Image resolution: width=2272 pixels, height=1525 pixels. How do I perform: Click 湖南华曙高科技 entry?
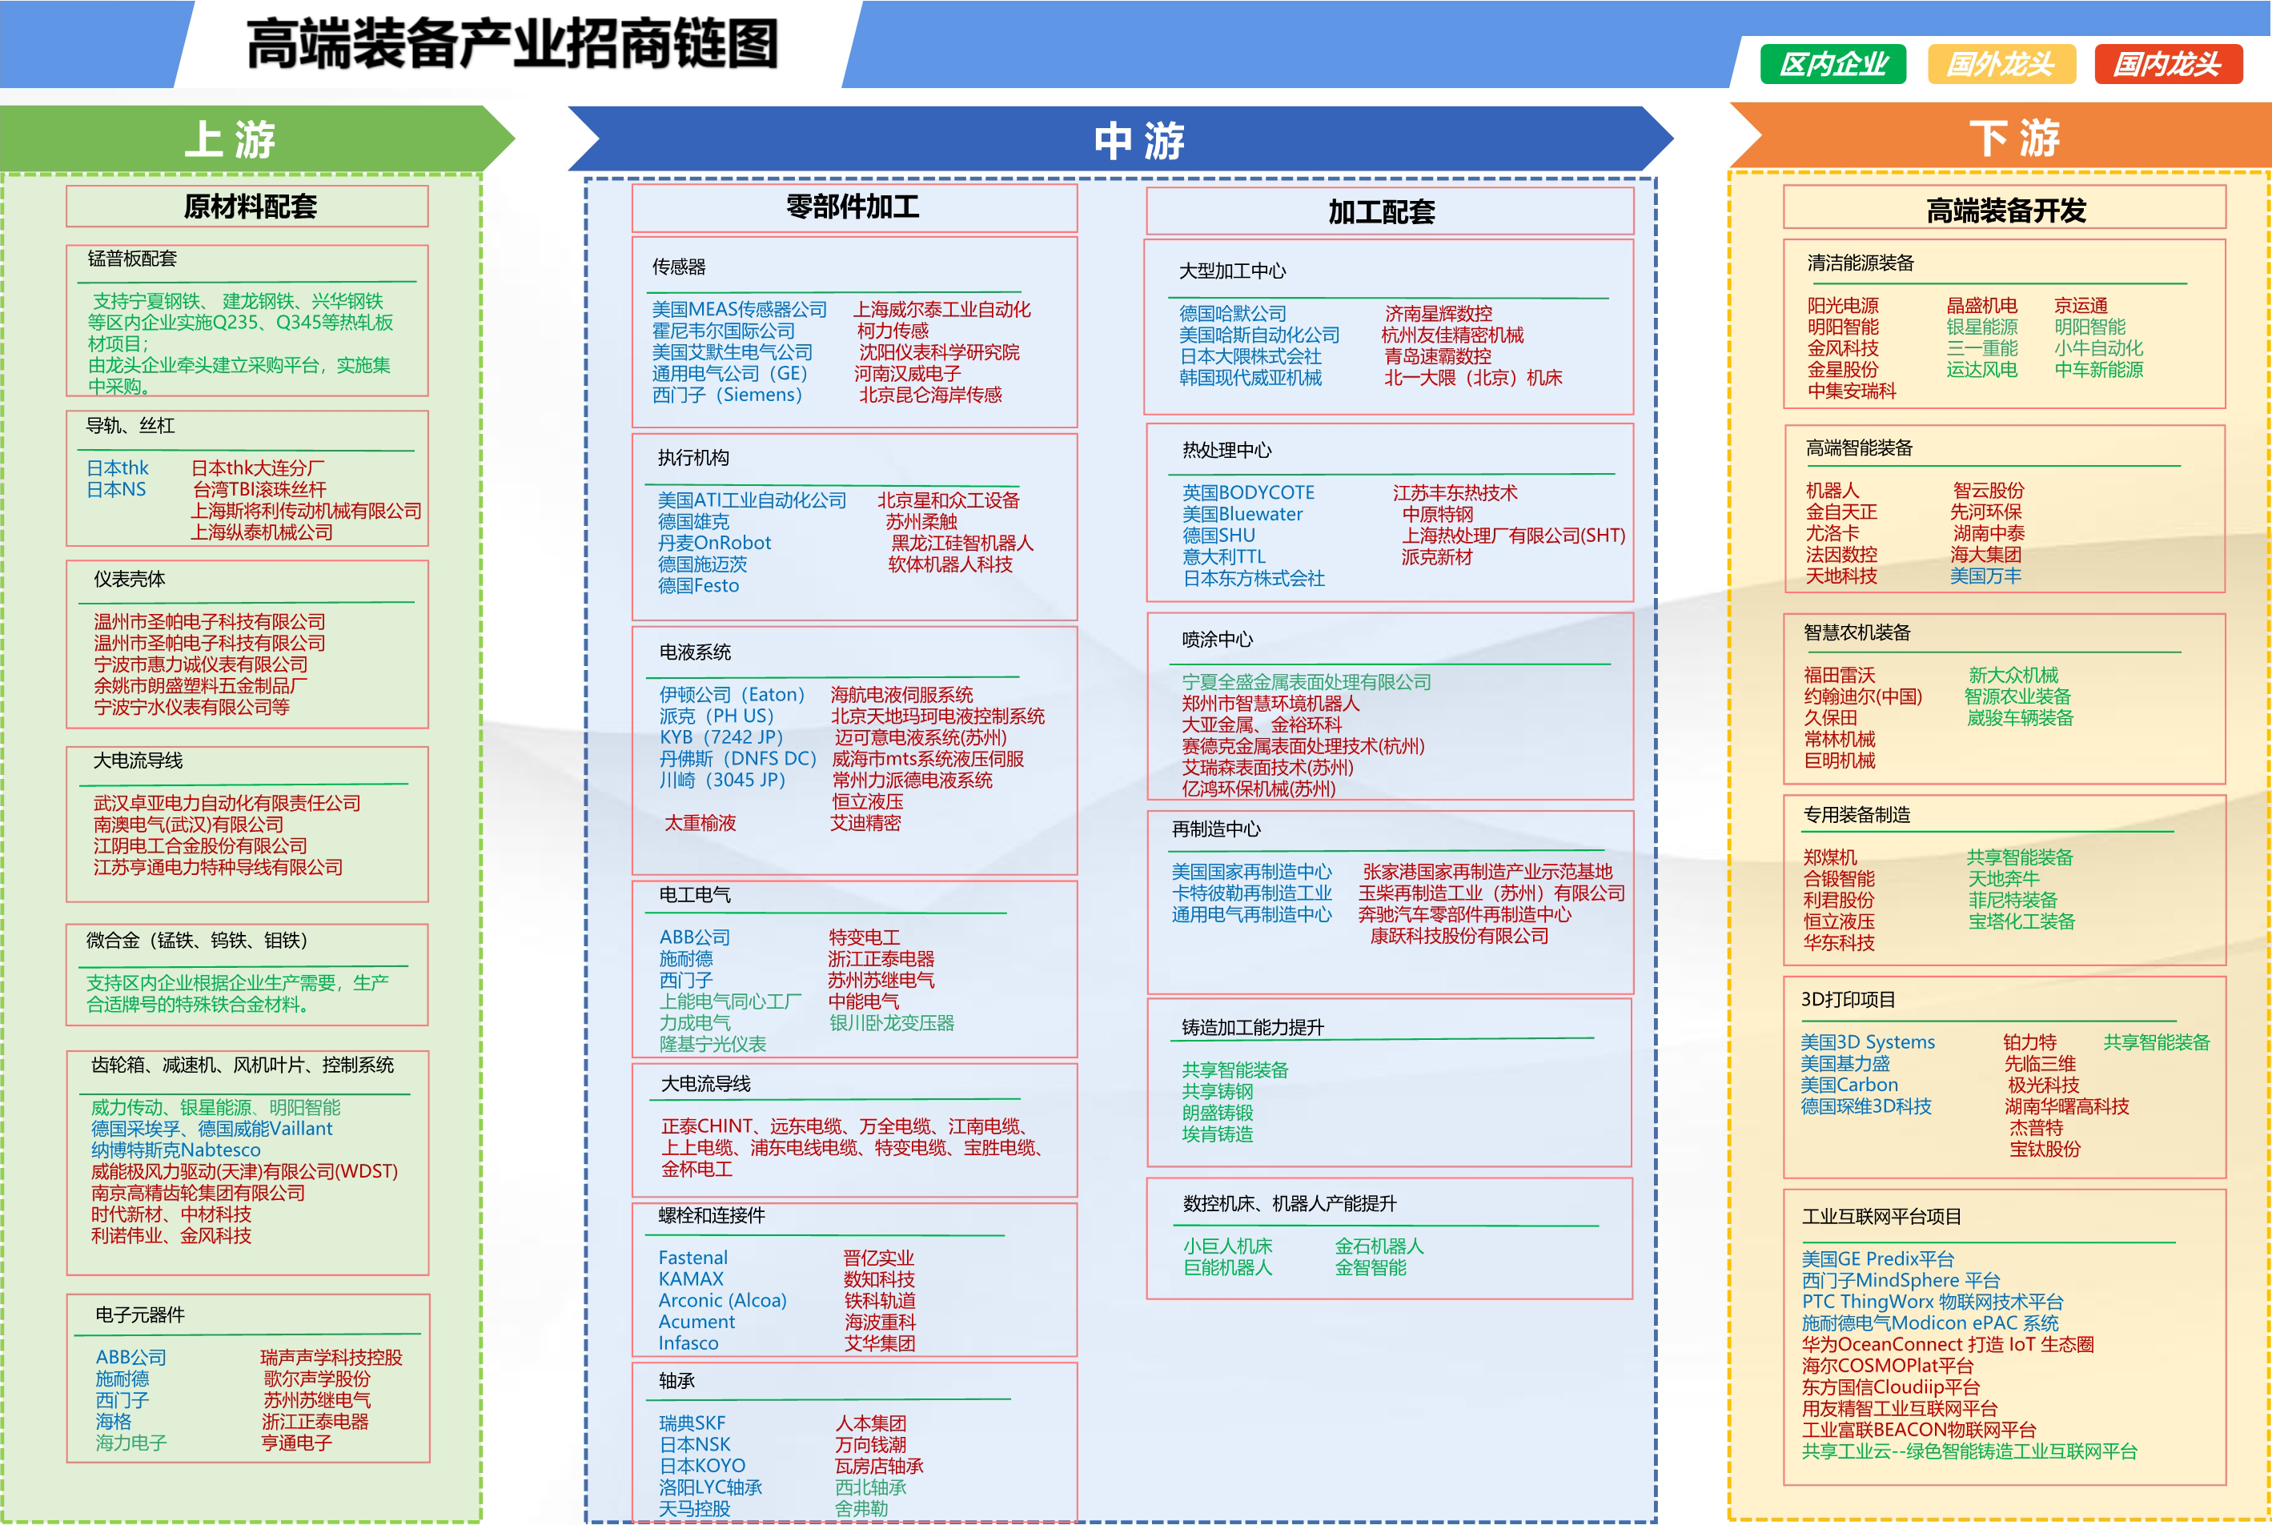click(2065, 1107)
